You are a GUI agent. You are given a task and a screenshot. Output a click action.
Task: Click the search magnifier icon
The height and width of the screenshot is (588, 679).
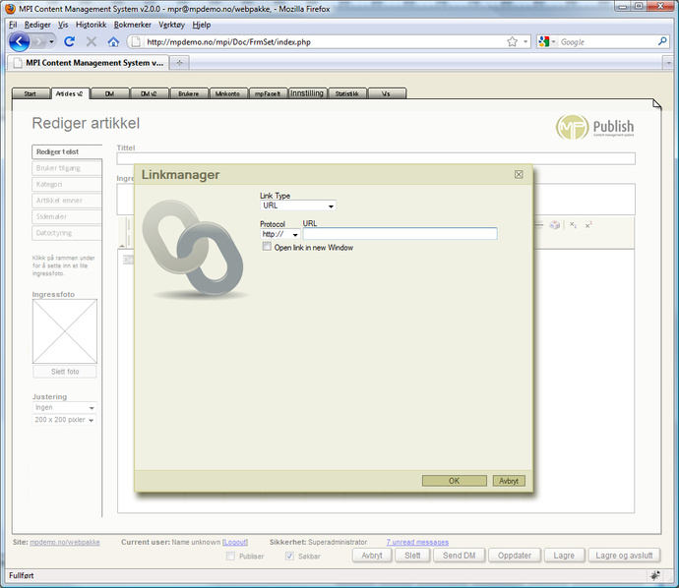(x=662, y=42)
